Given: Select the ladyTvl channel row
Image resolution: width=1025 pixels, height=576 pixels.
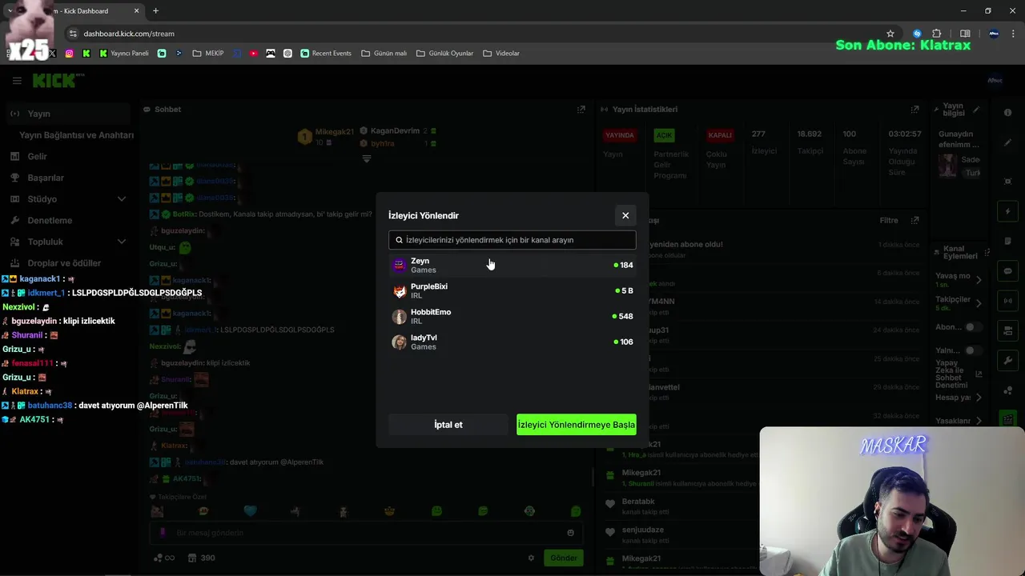Looking at the screenshot, I should [x=512, y=342].
